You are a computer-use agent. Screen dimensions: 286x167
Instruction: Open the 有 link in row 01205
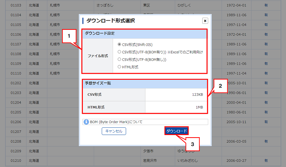point(266,112)
